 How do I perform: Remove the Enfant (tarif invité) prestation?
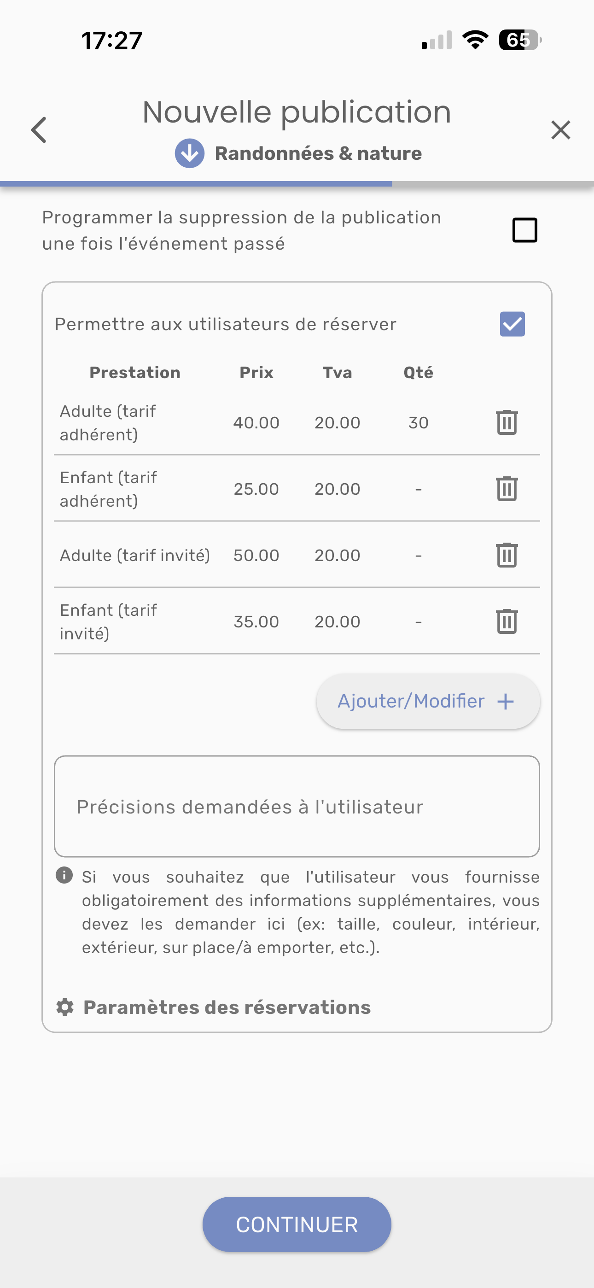coord(507,621)
